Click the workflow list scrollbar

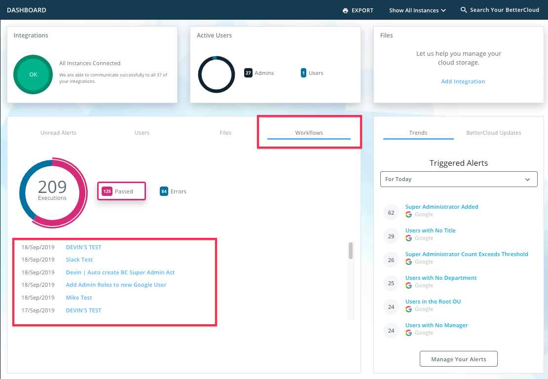pos(351,250)
